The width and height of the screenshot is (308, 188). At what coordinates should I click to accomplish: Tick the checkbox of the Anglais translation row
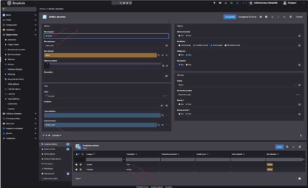(76, 164)
